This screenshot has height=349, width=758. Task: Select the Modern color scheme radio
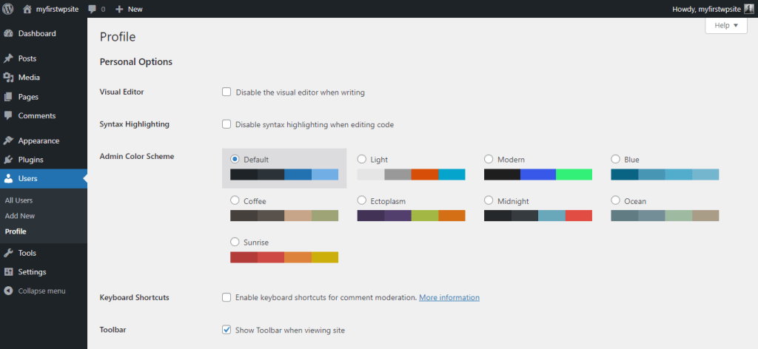[x=489, y=159]
